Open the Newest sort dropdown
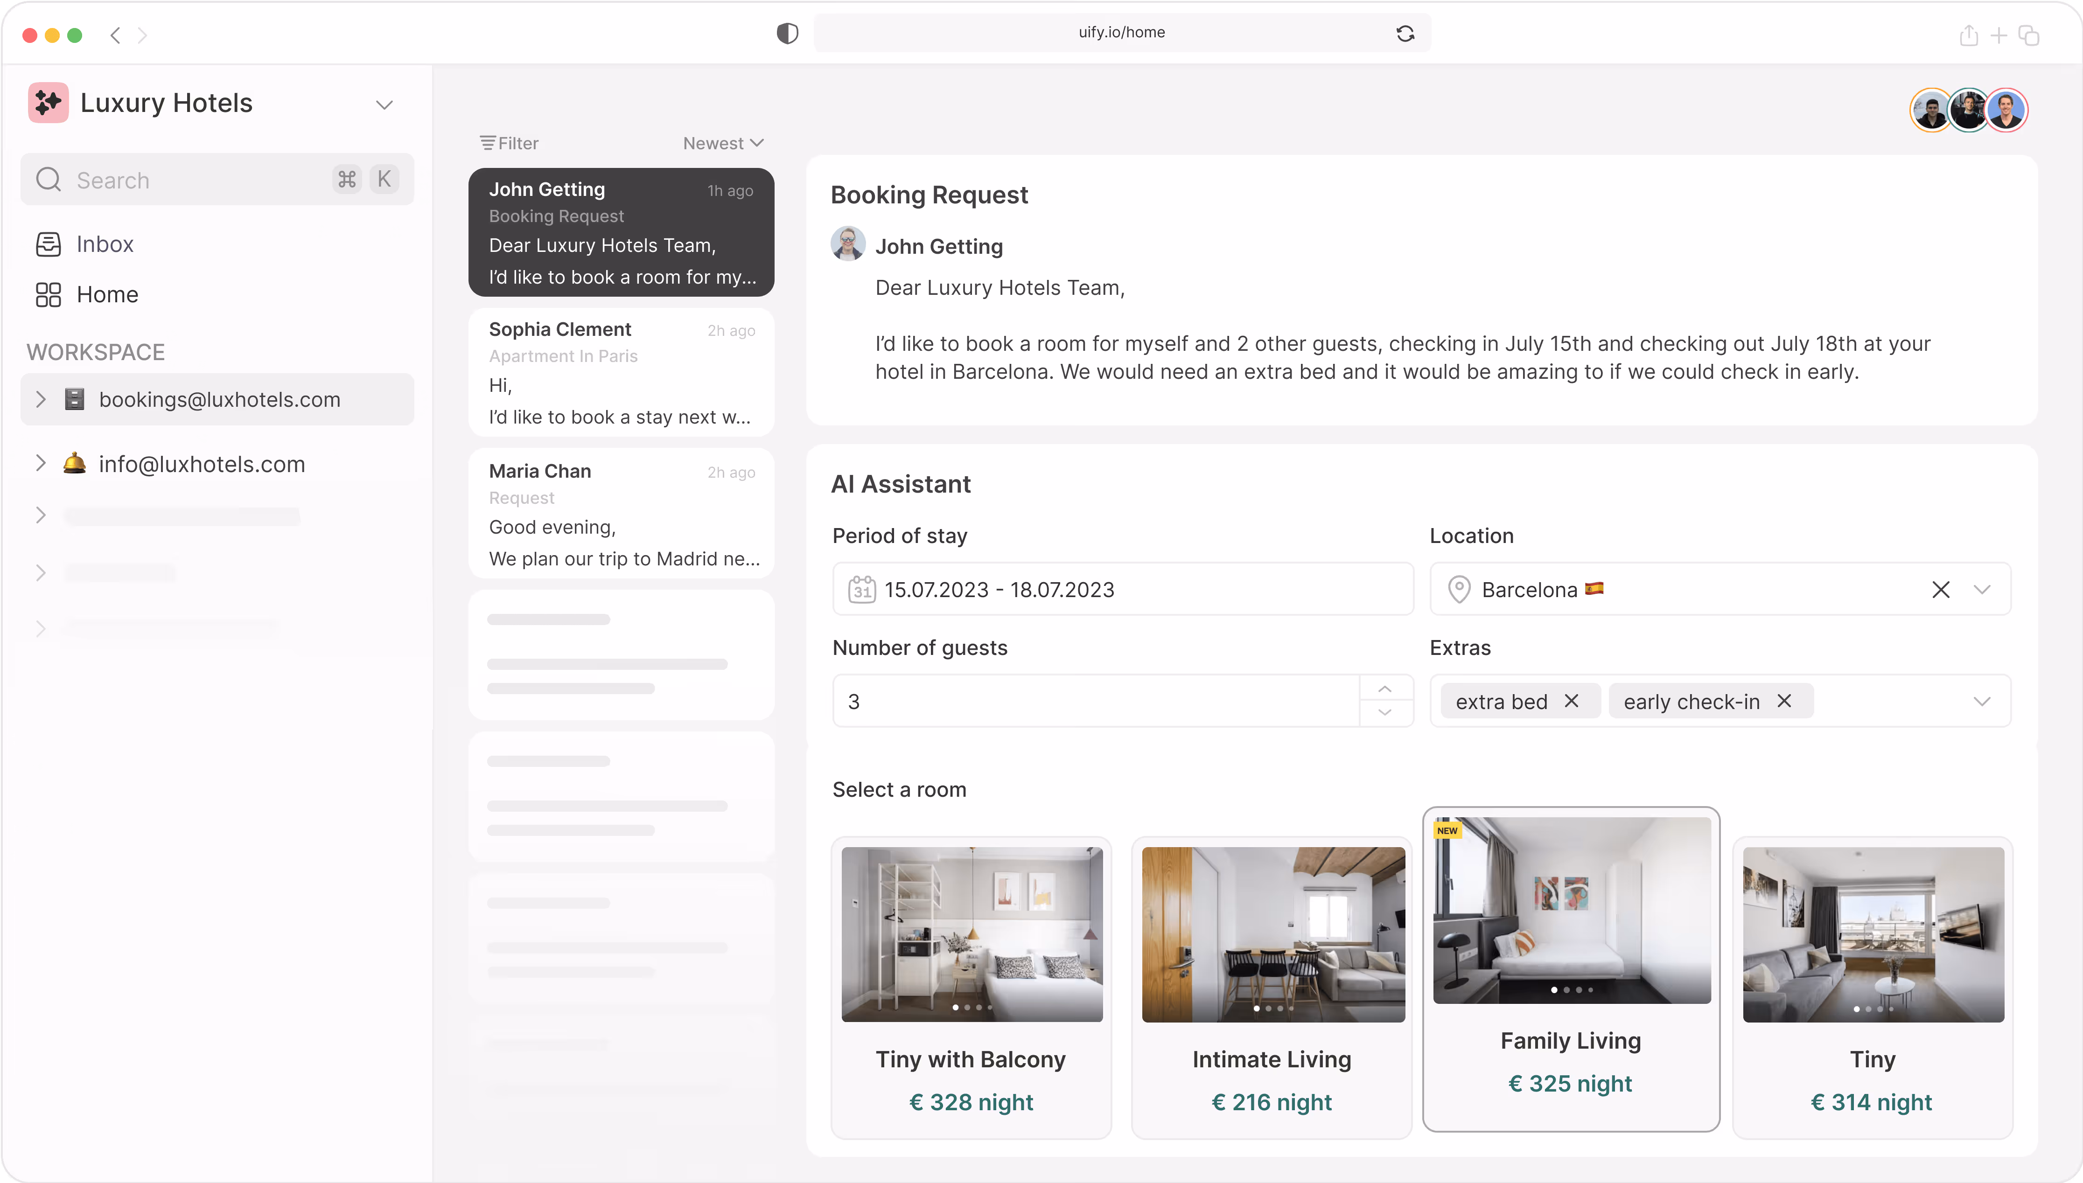Screen dimensions: 2083x1183 click(x=722, y=143)
